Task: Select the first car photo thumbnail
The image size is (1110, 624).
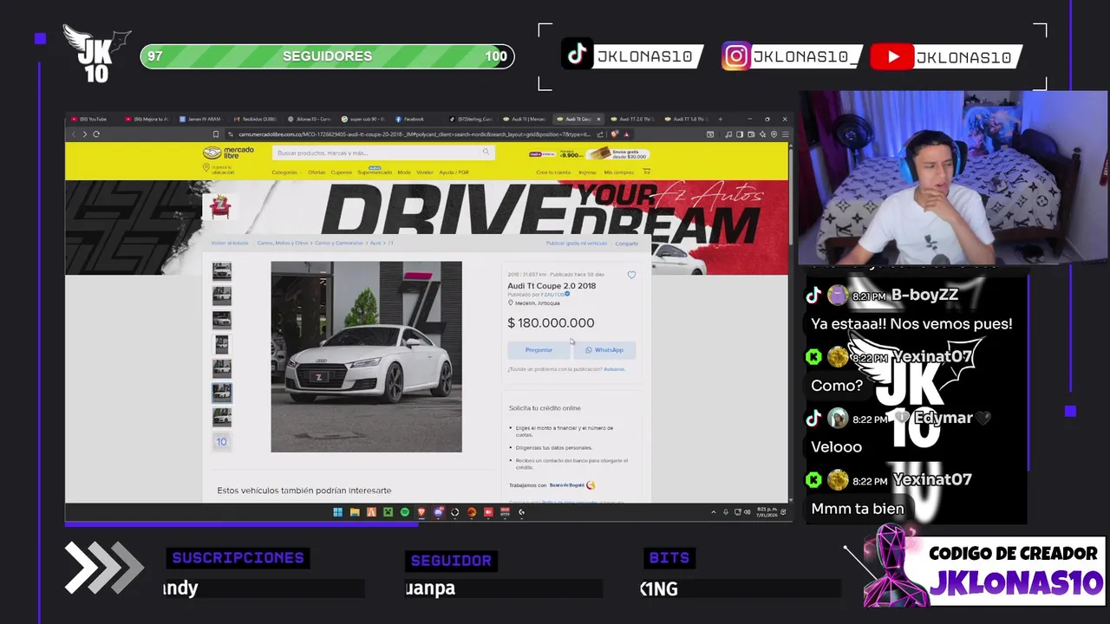Action: pyautogui.click(x=222, y=271)
